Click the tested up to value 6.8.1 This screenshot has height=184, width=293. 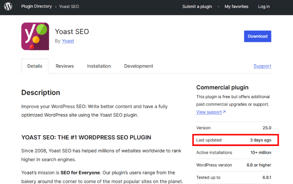pyautogui.click(x=267, y=177)
